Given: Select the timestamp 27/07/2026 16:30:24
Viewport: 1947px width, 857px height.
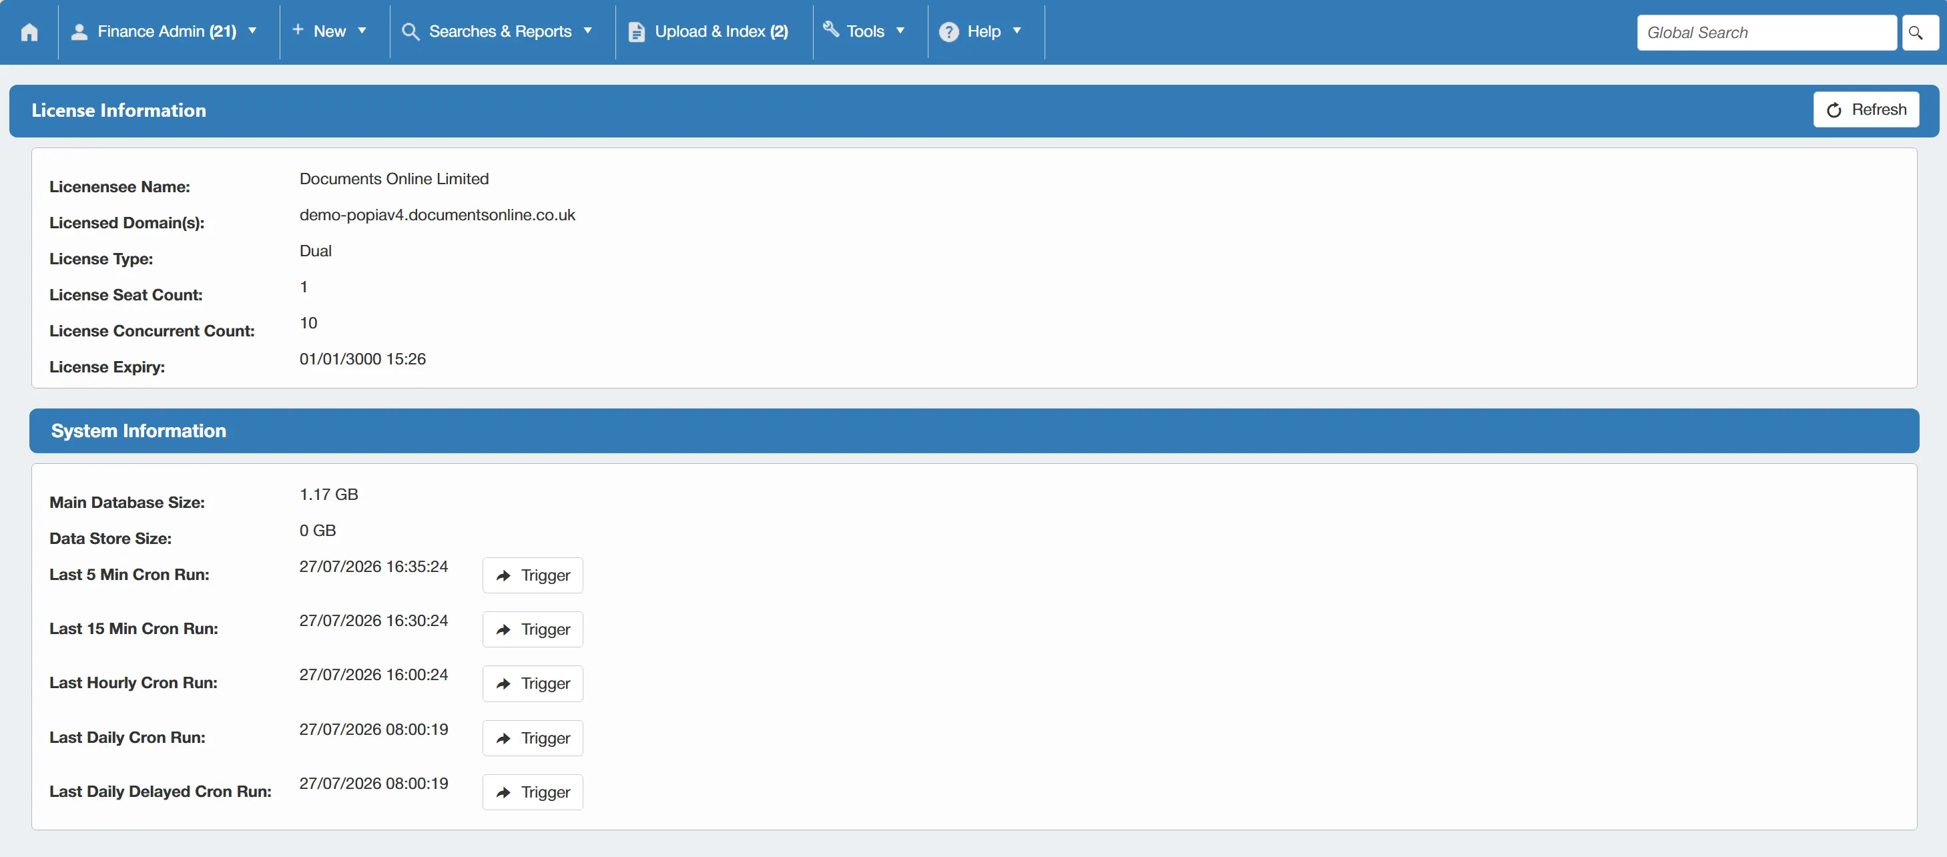Looking at the screenshot, I should pyautogui.click(x=374, y=621).
